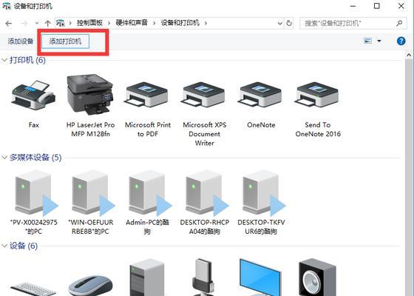The height and width of the screenshot is (296, 414).
Task: Open the view options dropdown arrow
Action: coord(379,41)
